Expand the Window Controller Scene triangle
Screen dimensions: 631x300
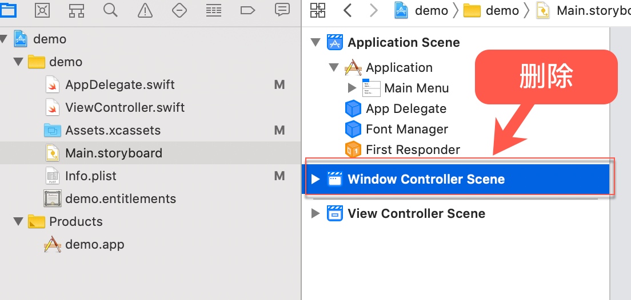[x=315, y=179]
